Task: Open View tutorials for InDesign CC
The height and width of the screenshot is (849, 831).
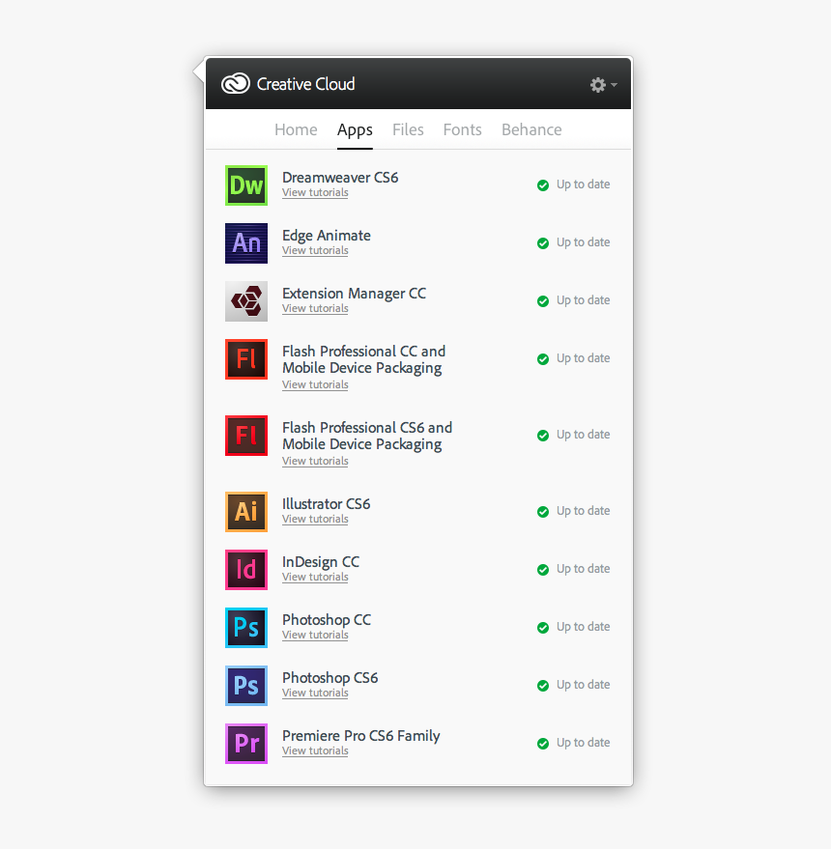Action: [x=315, y=578]
